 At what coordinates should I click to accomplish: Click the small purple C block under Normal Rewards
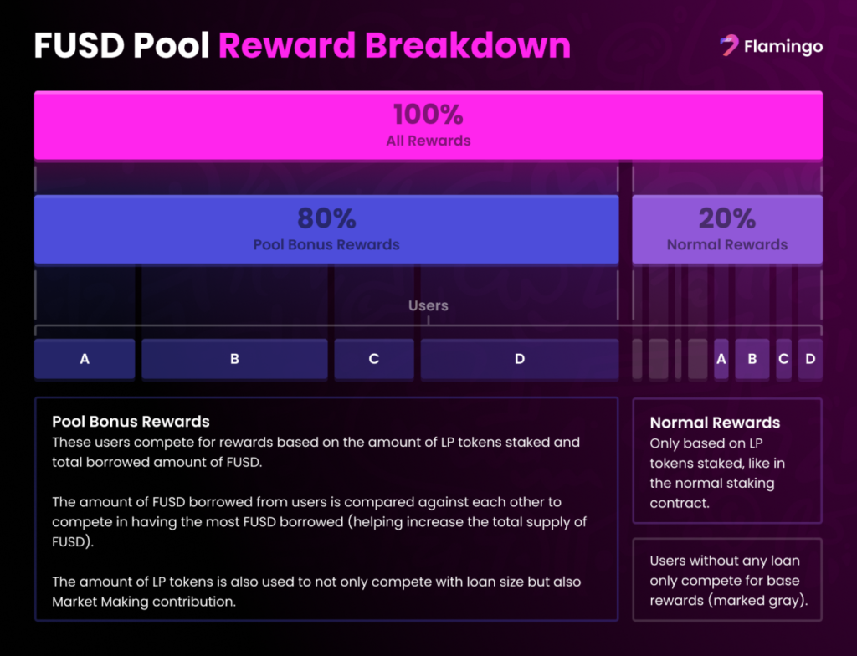(x=783, y=359)
